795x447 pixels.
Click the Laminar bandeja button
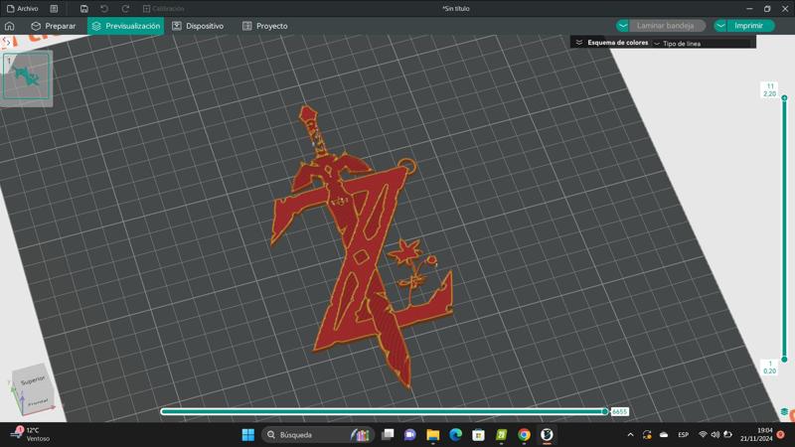(666, 26)
